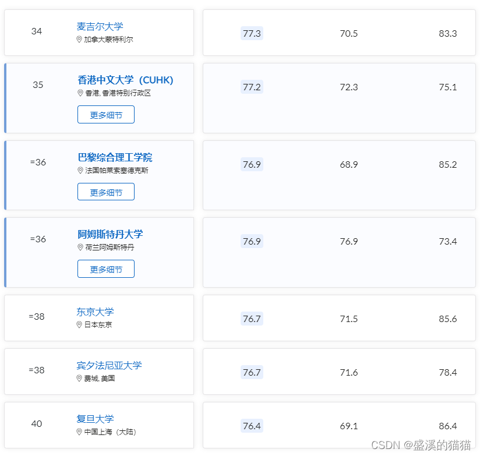The height and width of the screenshot is (456, 480).
Task: Select rank number 34
Action: (37, 31)
